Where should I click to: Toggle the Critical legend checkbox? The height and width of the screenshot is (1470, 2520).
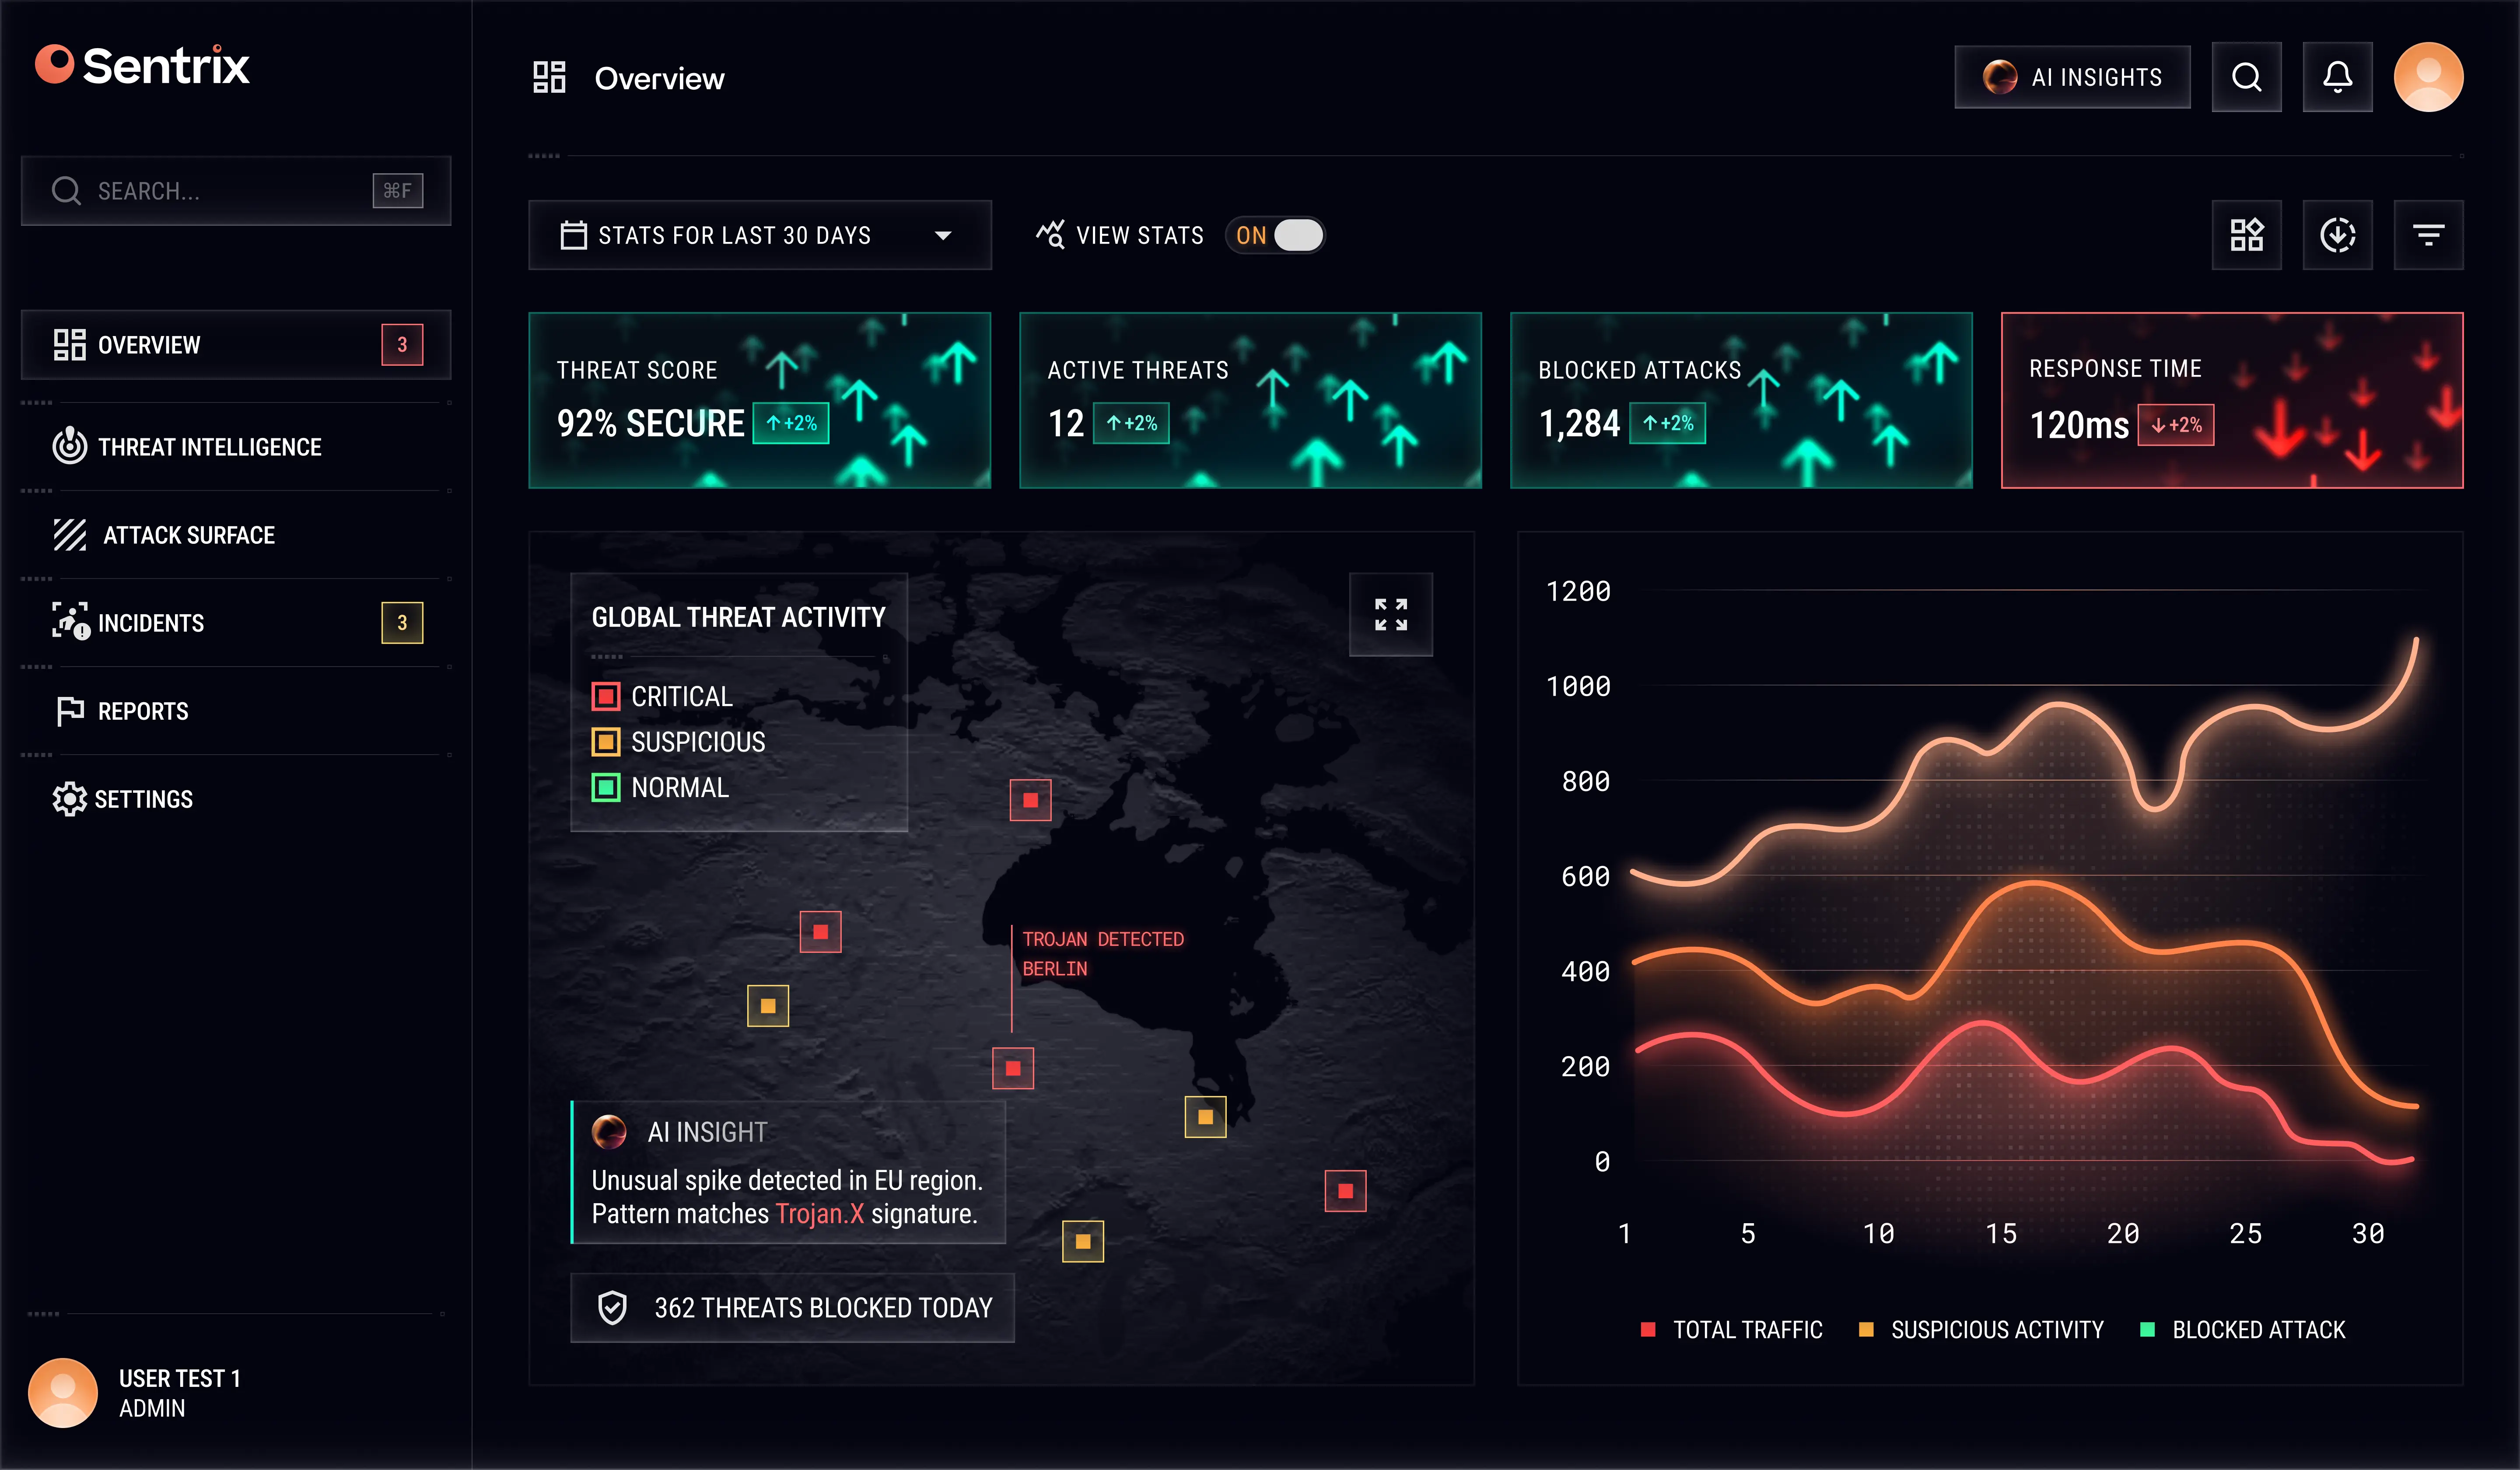coord(605,696)
